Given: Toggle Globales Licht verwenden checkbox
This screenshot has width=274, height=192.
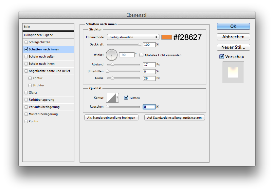Looking at the screenshot, I should tap(142, 55).
